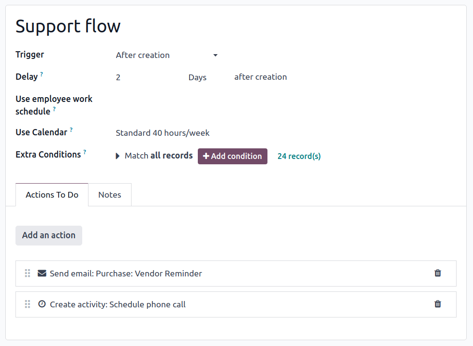Click the plus icon inside Add condition
473x346 pixels.
pos(207,156)
